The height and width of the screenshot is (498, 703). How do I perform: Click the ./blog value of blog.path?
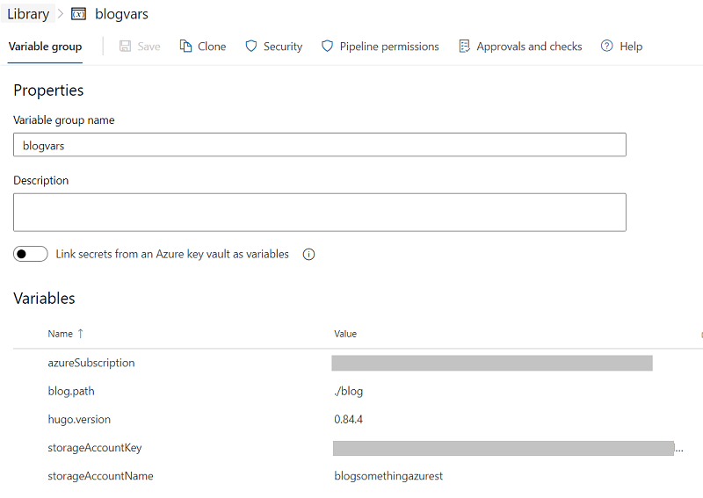tap(349, 392)
